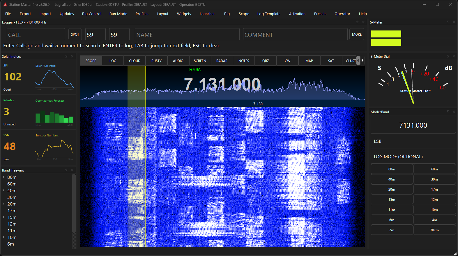The width and height of the screenshot is (458, 256).
Task: Select 30m in the Band Treeview
Action: (12, 197)
